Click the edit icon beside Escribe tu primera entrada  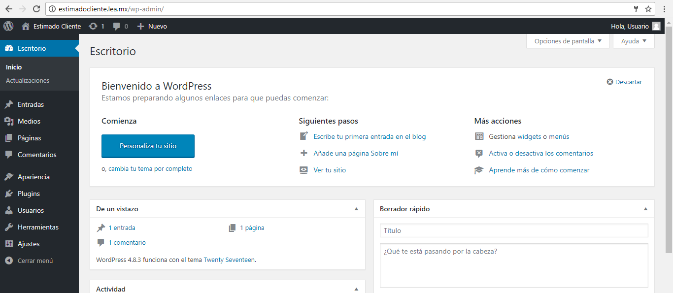(303, 136)
